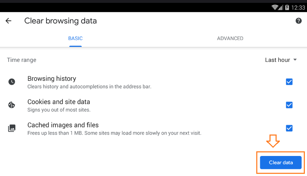
Task: Open the help question mark icon
Action: [x=298, y=21]
